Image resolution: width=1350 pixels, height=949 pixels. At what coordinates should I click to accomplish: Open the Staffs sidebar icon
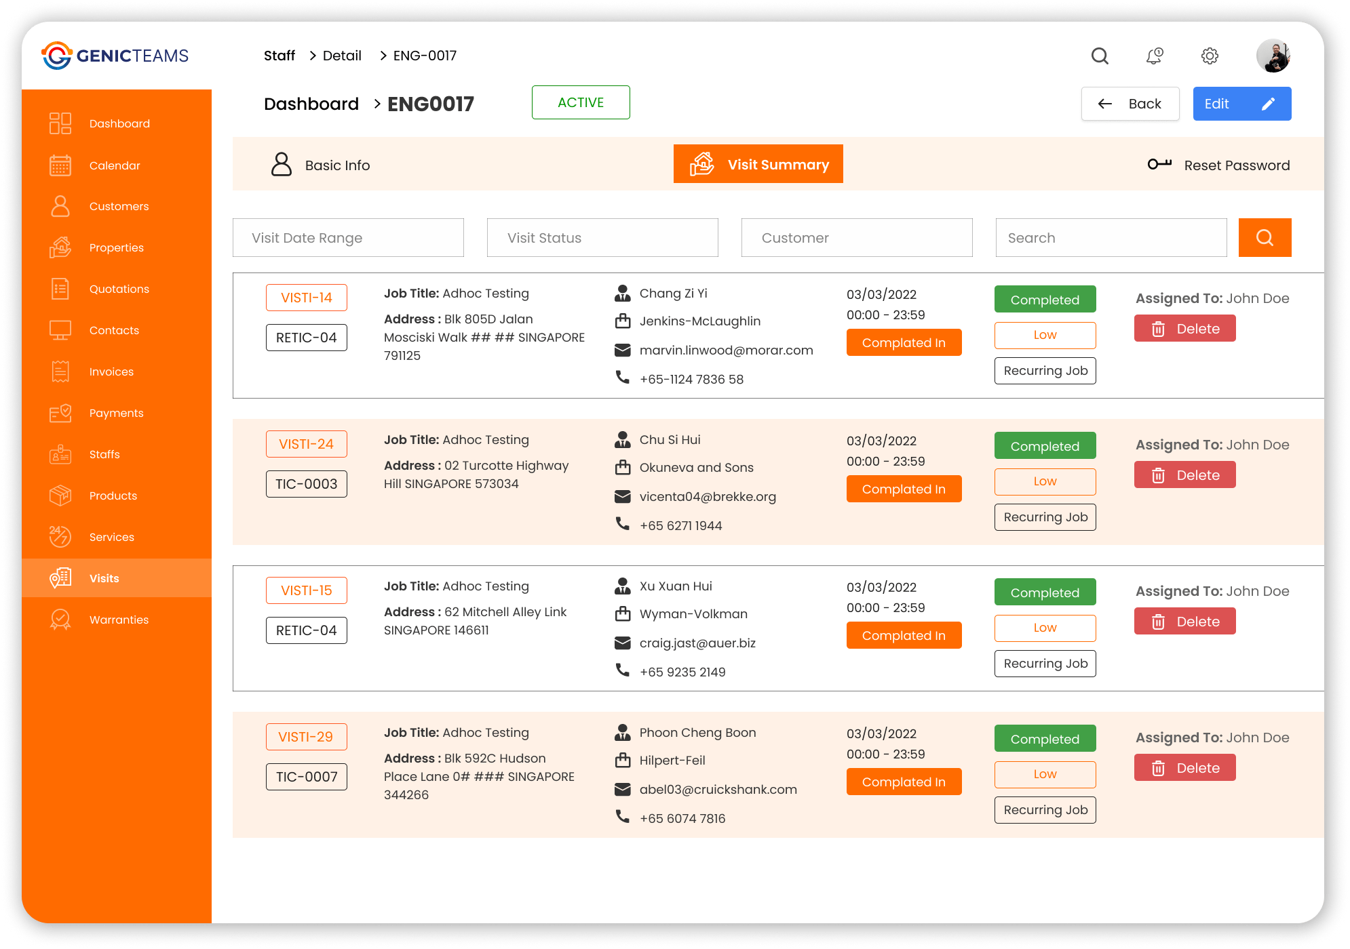pos(60,454)
